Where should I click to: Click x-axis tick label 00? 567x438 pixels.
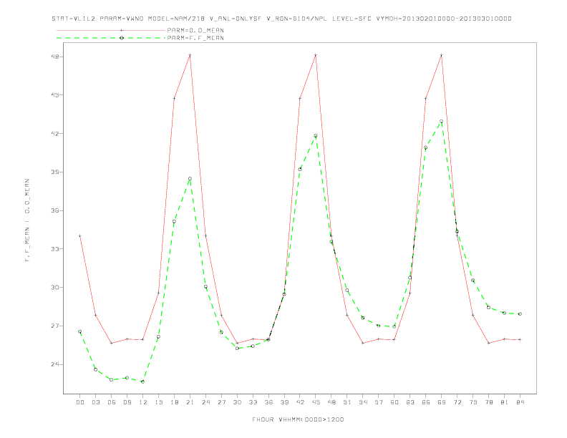(x=80, y=402)
